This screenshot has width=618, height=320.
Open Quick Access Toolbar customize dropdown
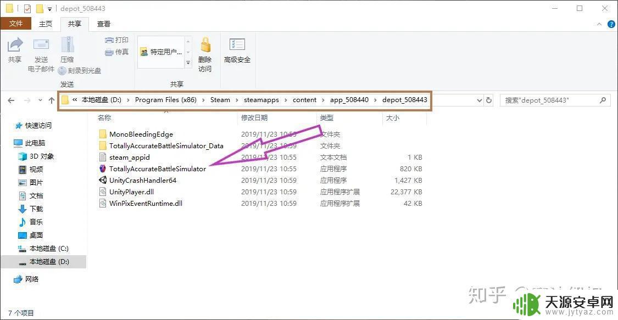49,9
